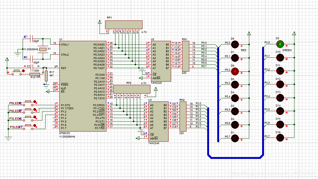Click the U2 74HC245 buffer chip

(x=161, y=61)
